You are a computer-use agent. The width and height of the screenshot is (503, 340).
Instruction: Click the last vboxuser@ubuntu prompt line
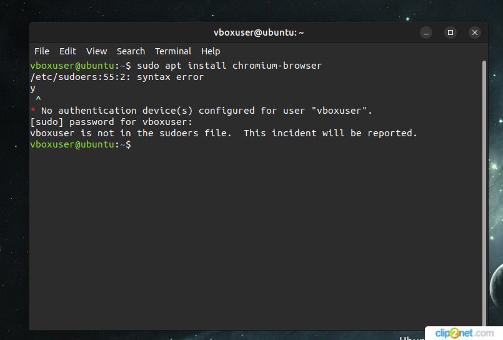81,144
